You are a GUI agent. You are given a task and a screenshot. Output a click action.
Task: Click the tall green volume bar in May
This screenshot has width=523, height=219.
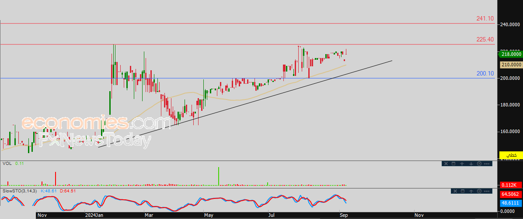[x=219, y=176]
